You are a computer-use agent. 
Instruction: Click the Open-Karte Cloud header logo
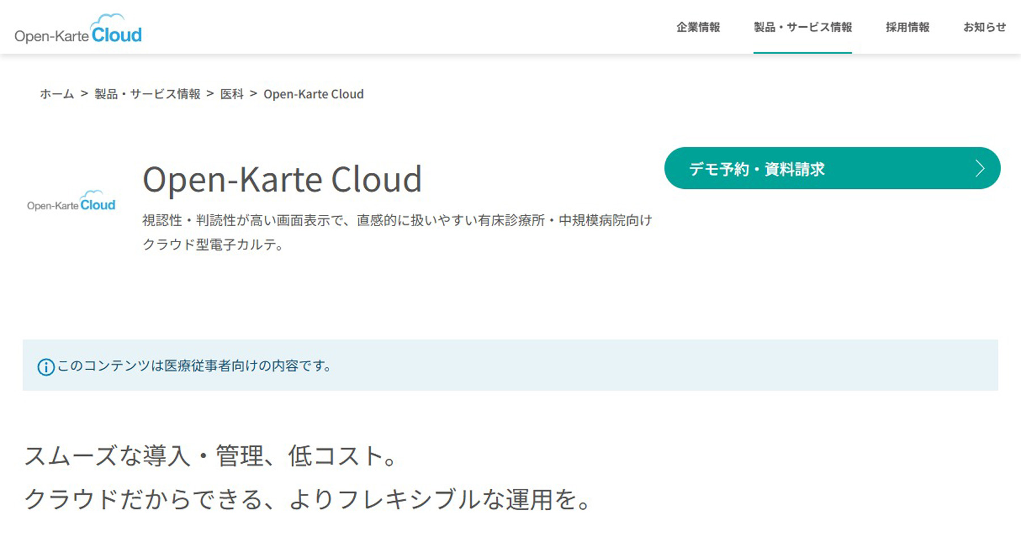(78, 29)
